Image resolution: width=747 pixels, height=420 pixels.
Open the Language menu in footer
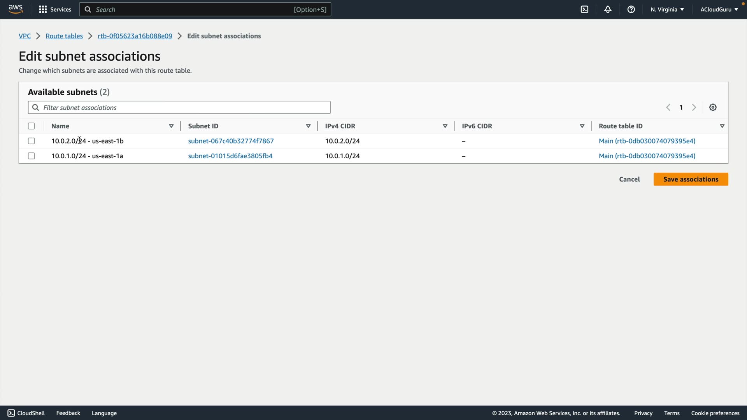pyautogui.click(x=104, y=413)
